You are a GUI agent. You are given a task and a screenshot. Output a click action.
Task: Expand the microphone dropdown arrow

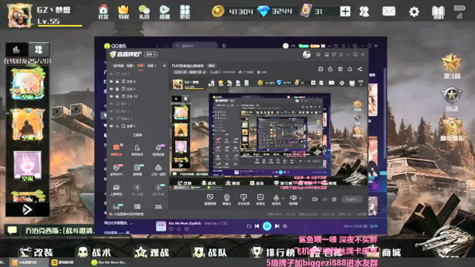pyautogui.click(x=283, y=198)
